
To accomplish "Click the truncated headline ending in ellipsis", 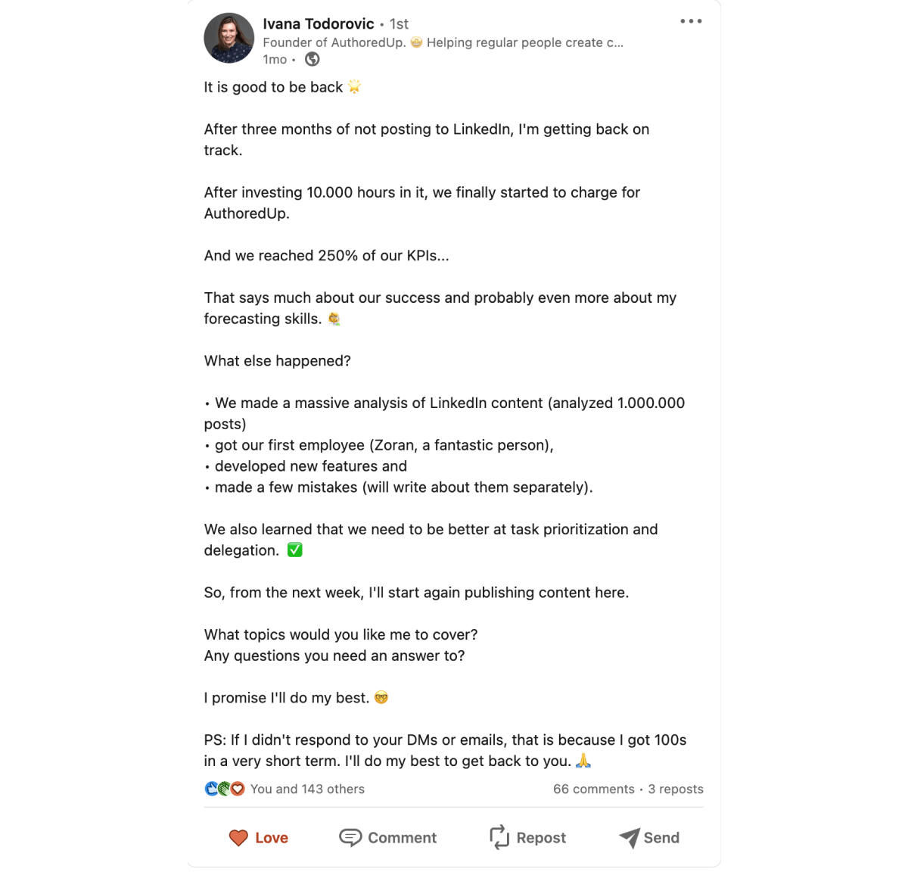I will coord(443,42).
